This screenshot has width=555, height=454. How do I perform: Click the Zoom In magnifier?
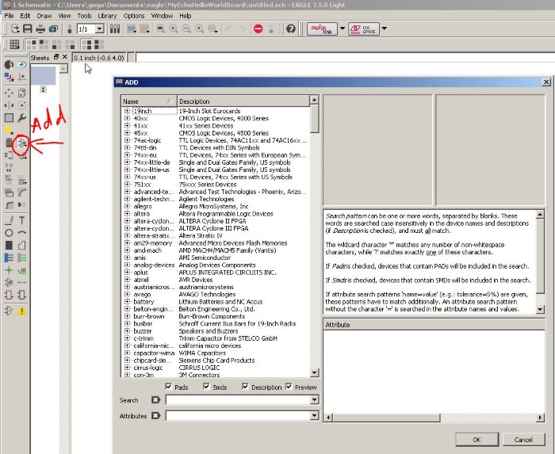[174, 29]
